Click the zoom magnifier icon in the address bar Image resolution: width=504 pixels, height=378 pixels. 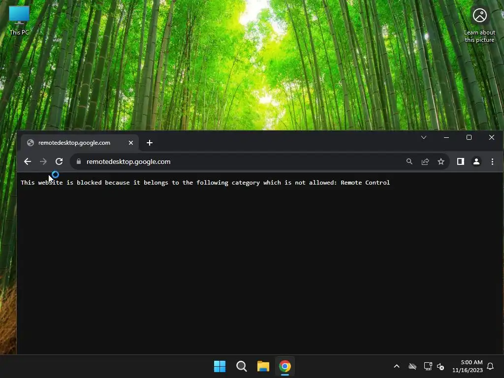pos(409,161)
